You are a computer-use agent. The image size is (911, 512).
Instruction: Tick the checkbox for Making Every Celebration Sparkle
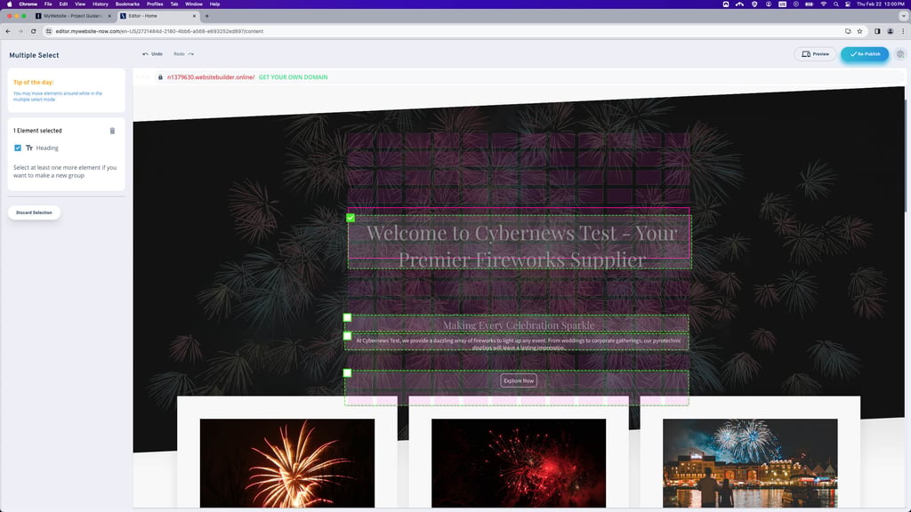[348, 317]
